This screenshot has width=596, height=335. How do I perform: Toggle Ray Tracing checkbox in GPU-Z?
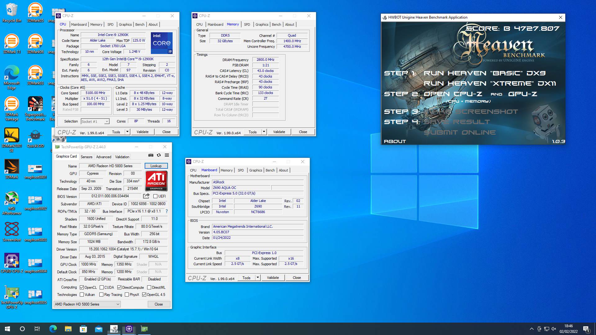(101, 295)
